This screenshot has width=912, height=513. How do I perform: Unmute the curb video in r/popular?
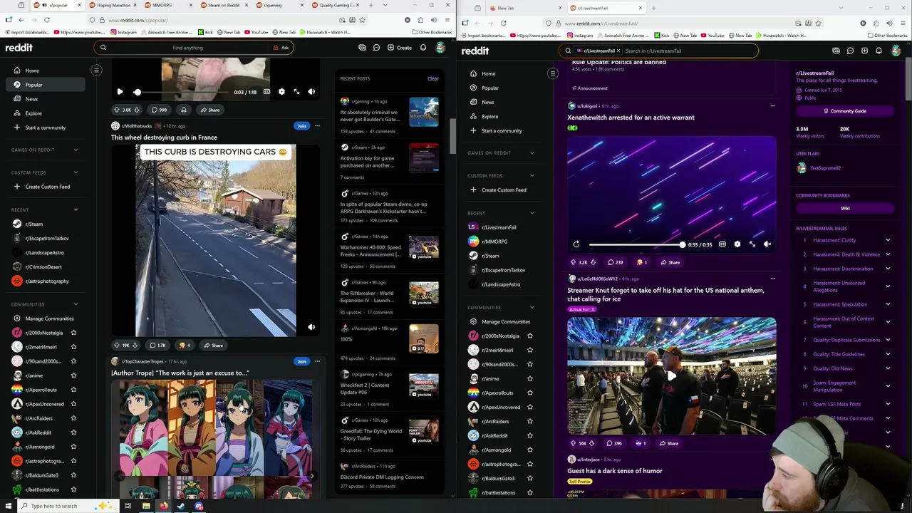(311, 327)
